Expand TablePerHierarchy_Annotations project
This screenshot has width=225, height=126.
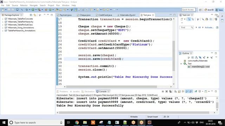click(x=2, y=31)
